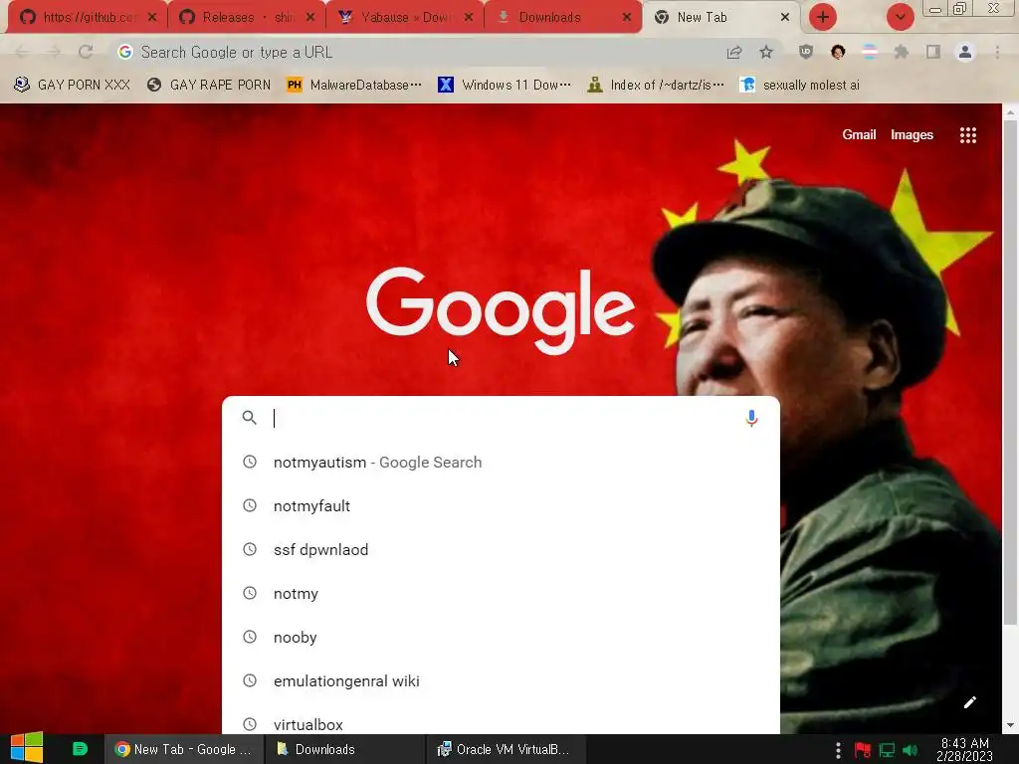The height and width of the screenshot is (764, 1019).
Task: Reload the current page
Action: 86,52
